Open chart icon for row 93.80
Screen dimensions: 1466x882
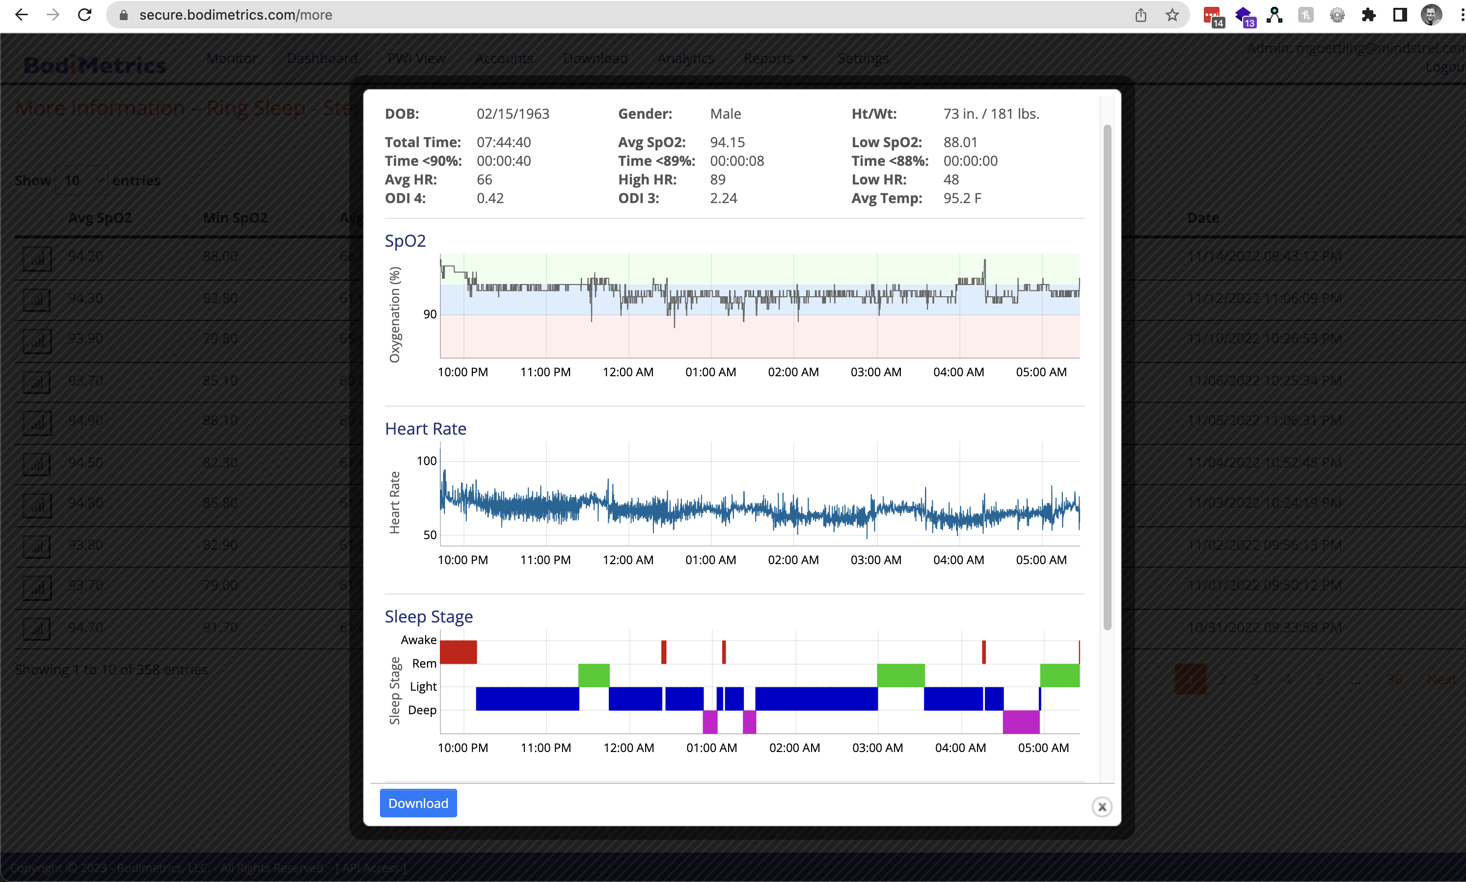37,546
